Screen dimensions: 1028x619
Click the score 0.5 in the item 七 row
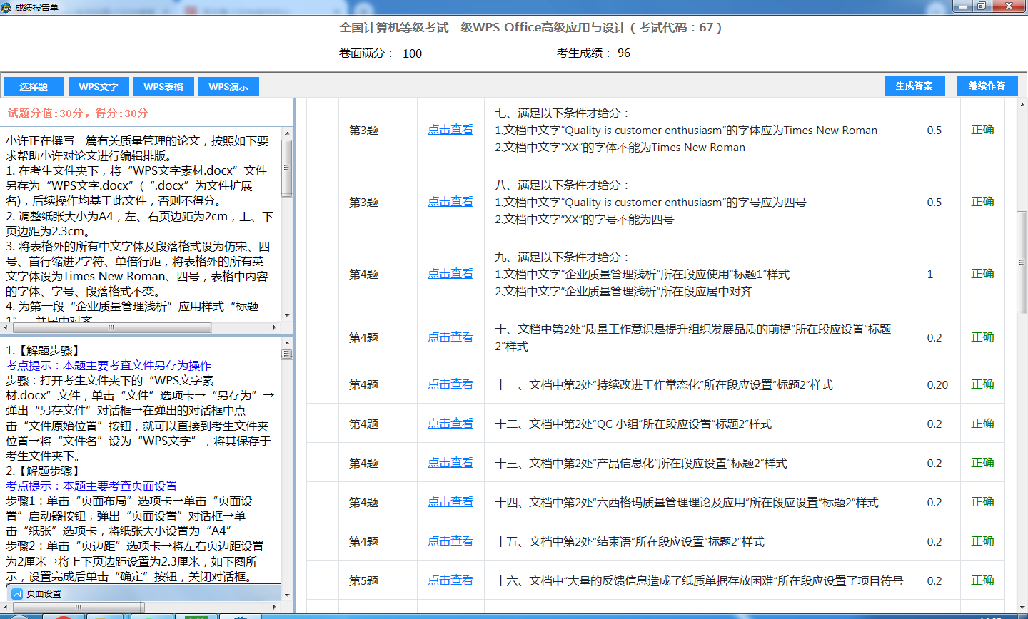pyautogui.click(x=934, y=130)
